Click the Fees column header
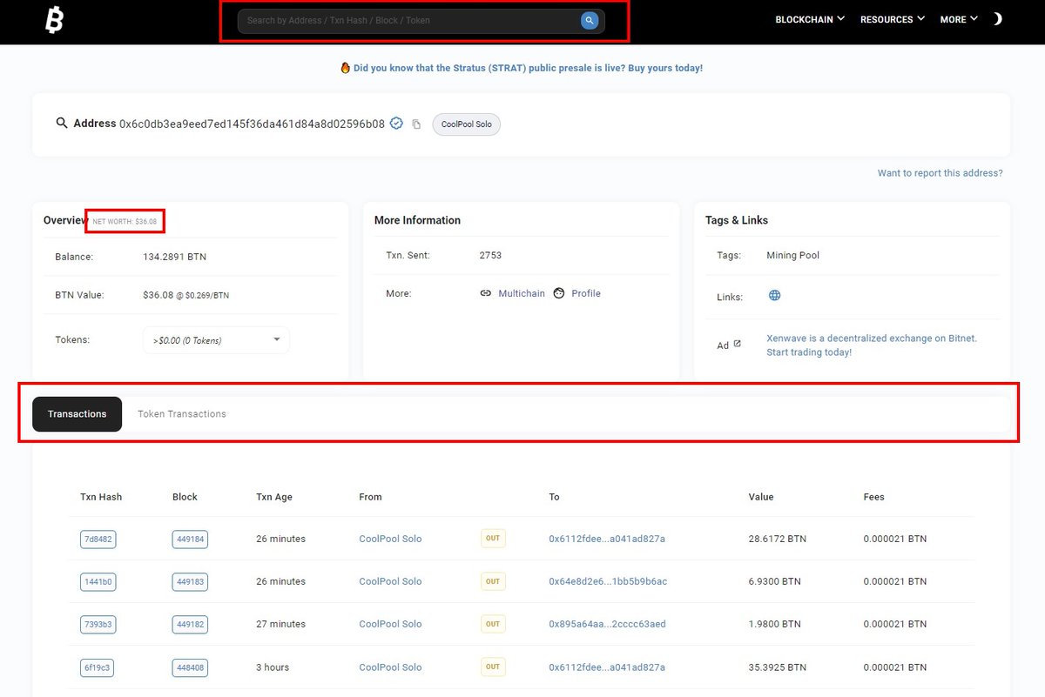The width and height of the screenshot is (1045, 697). [873, 497]
